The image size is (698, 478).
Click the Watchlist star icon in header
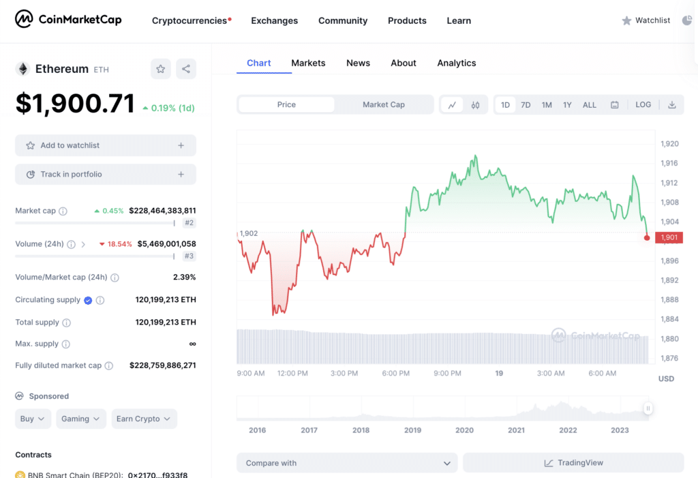coord(626,20)
